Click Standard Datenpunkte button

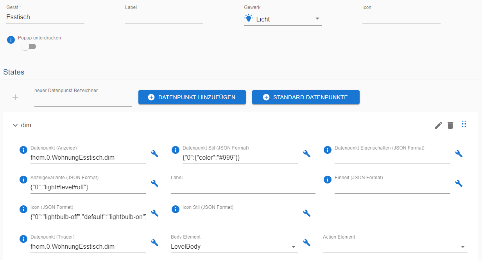click(306, 97)
